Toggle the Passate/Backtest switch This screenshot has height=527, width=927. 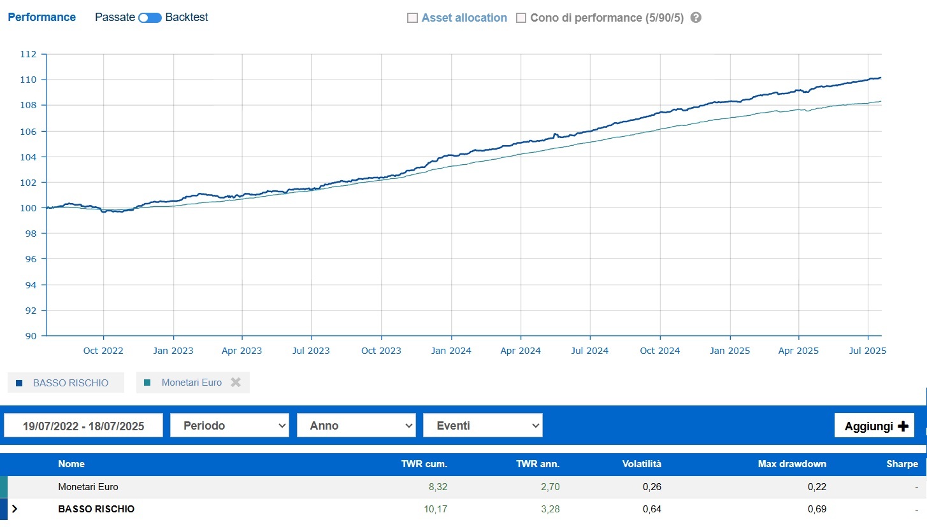point(150,18)
